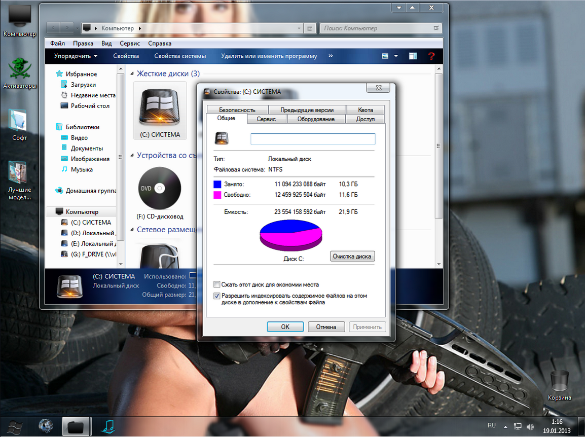Open recent locations dropdown beside nav arrows

tap(77, 28)
